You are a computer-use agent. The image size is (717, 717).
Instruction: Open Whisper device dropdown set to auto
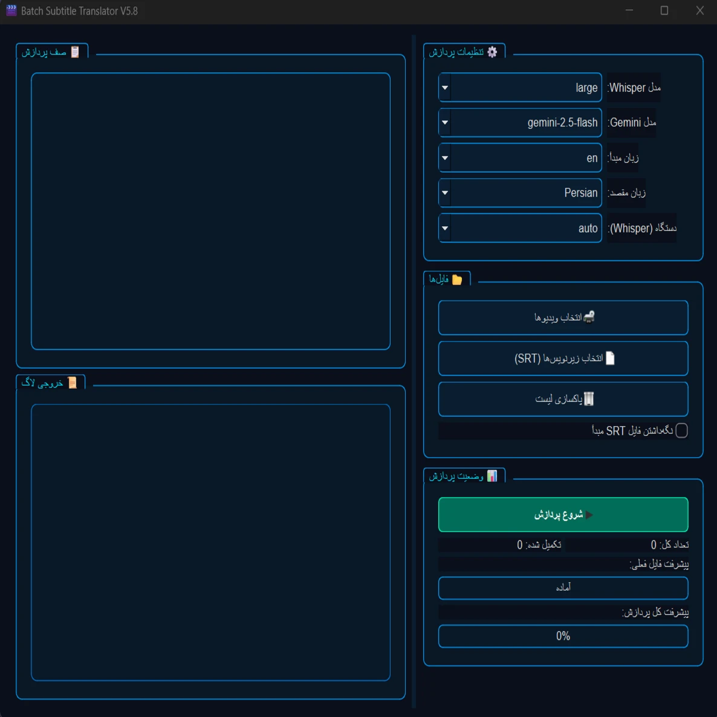point(445,228)
